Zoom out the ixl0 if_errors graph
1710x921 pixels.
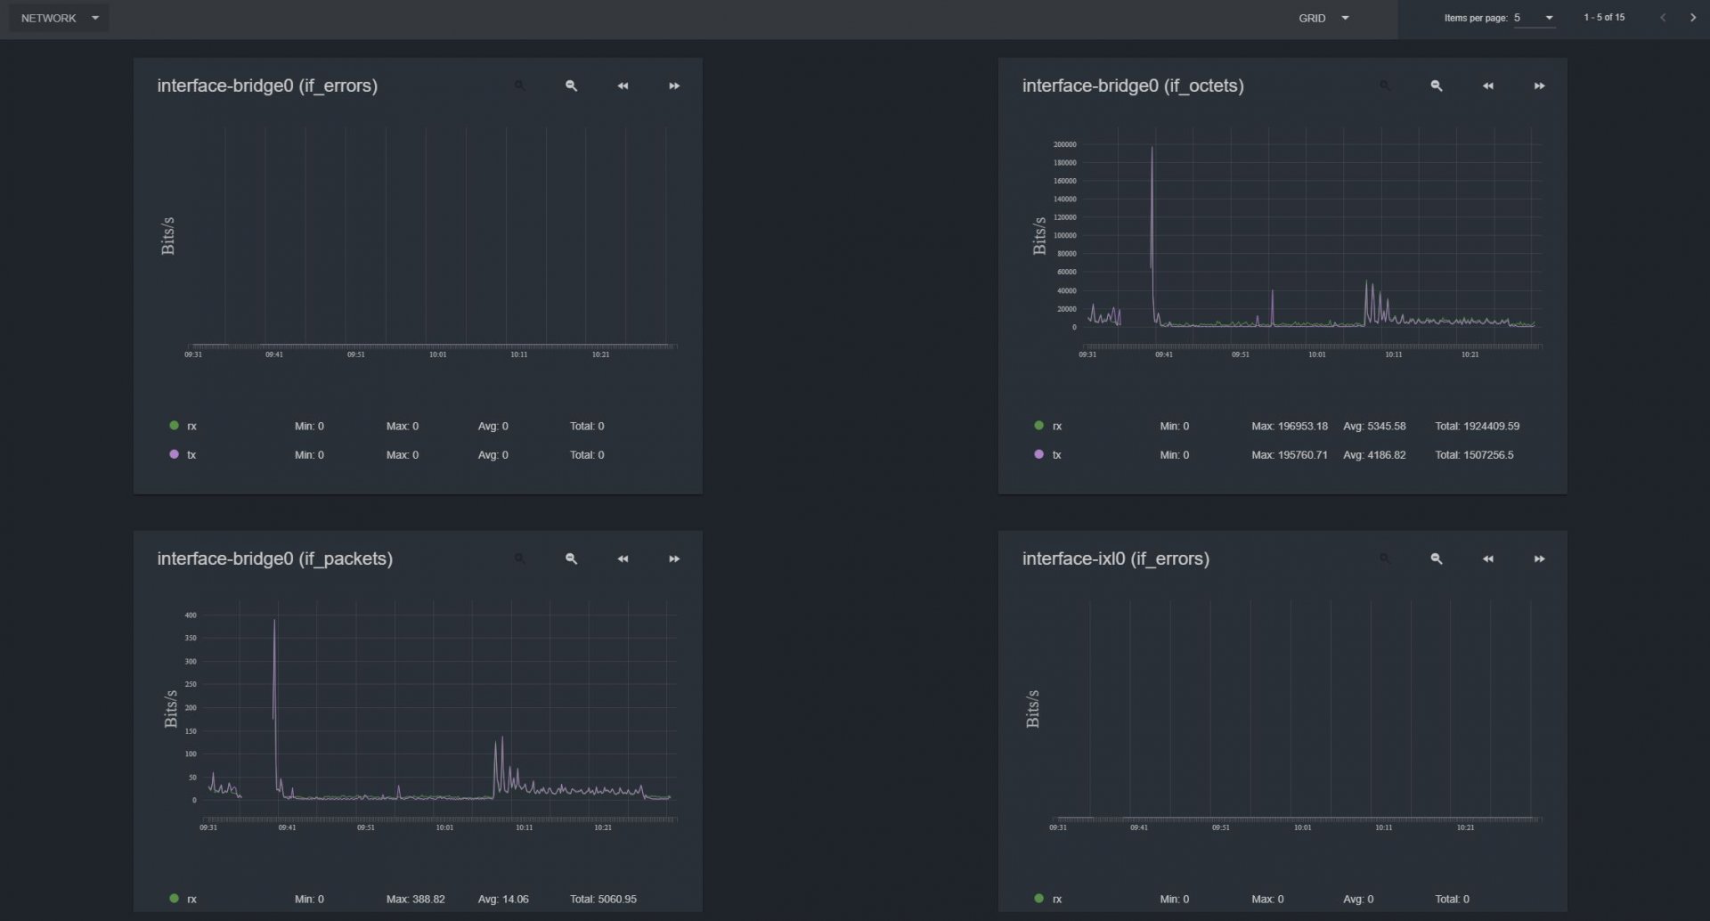1436,559
